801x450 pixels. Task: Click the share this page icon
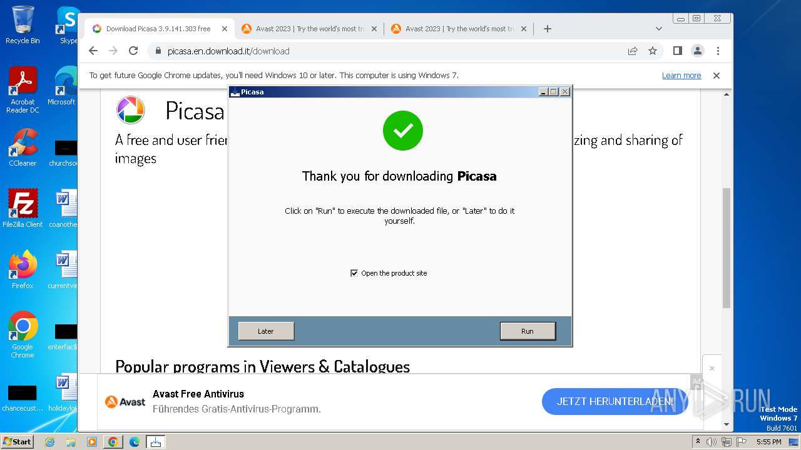point(633,51)
